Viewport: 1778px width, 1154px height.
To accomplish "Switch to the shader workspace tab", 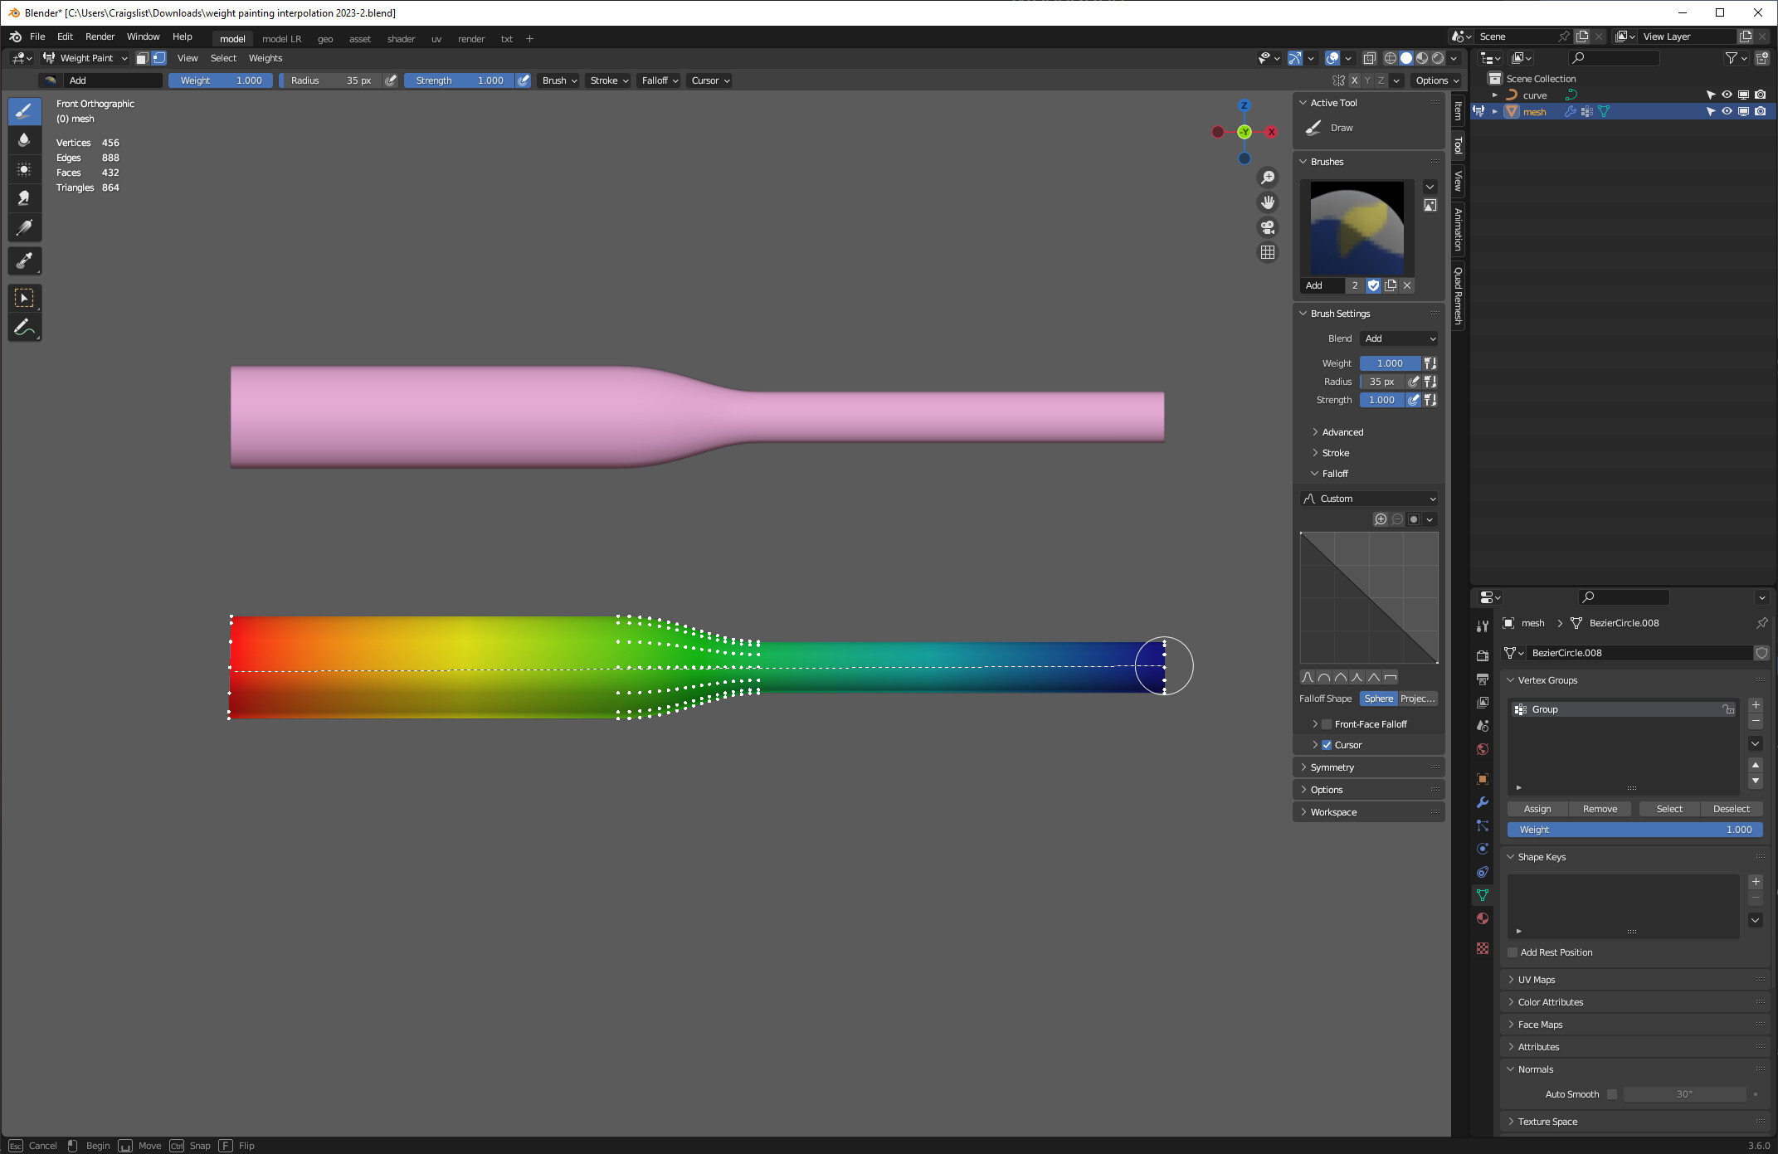I will 401,39.
